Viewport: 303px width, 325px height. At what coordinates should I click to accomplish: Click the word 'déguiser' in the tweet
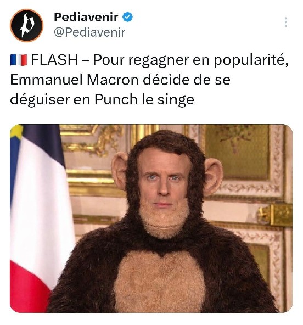click(x=40, y=100)
